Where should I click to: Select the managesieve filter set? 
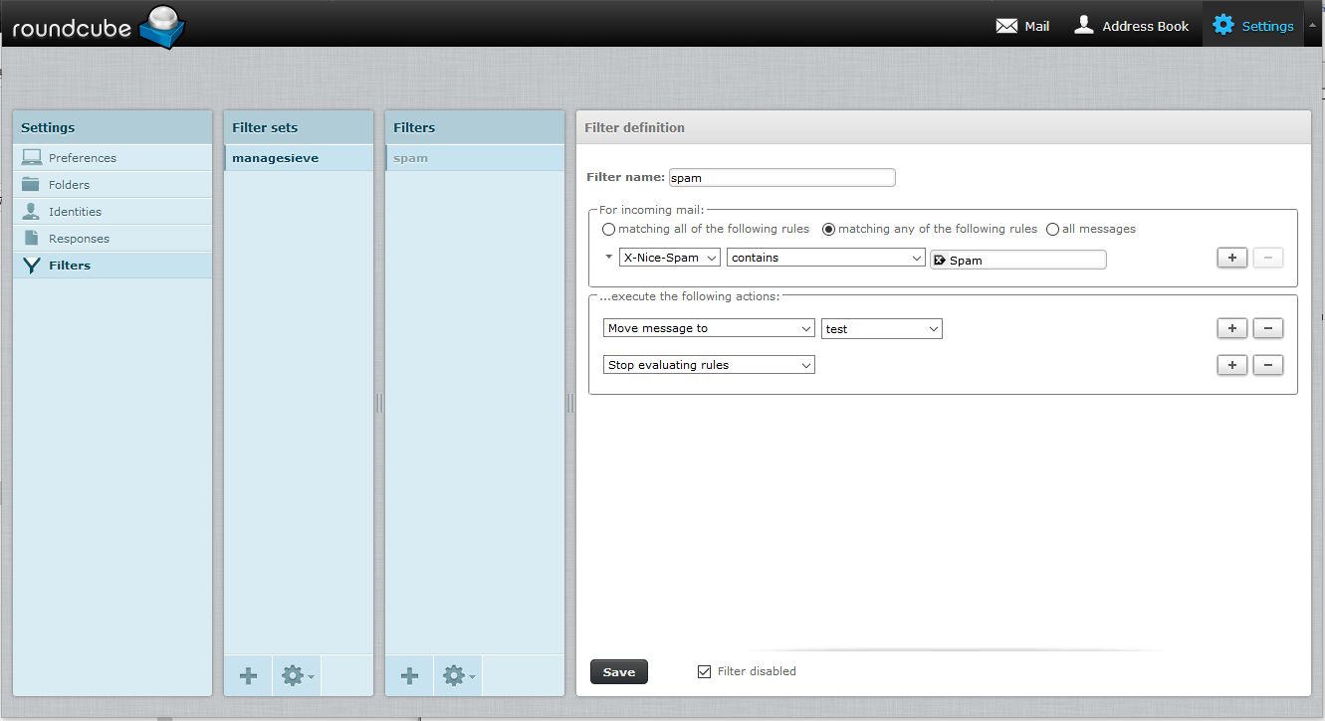click(x=276, y=158)
